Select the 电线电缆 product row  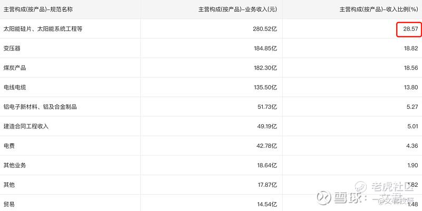(15, 87)
